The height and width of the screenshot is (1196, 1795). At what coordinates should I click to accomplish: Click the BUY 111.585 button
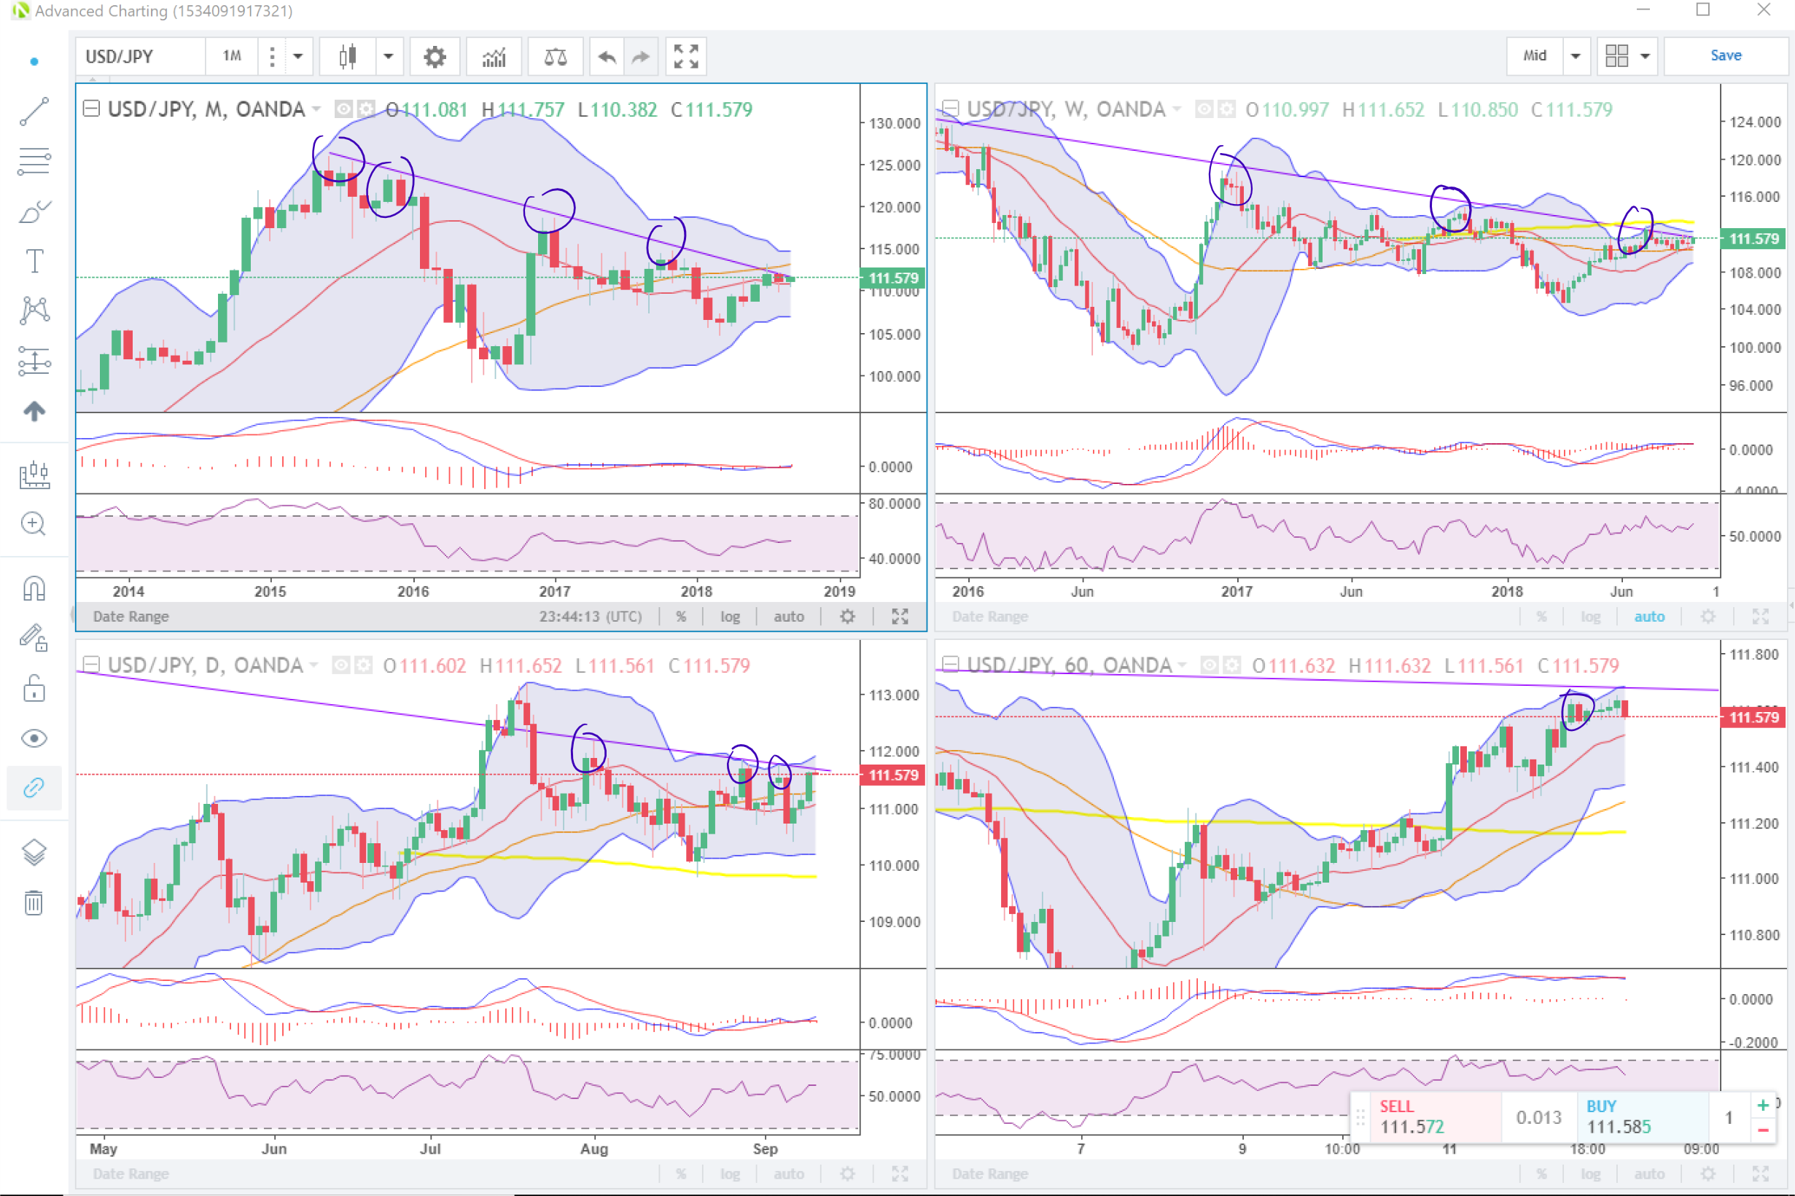click(x=1640, y=1117)
